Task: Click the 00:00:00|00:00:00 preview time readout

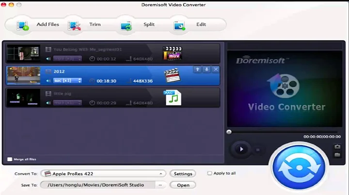Action: pyautogui.click(x=322, y=137)
